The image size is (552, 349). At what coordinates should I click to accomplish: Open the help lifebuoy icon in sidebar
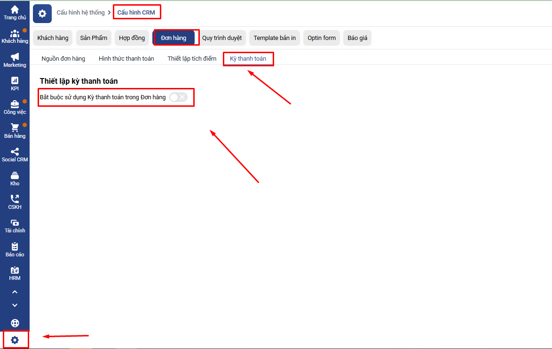15,323
